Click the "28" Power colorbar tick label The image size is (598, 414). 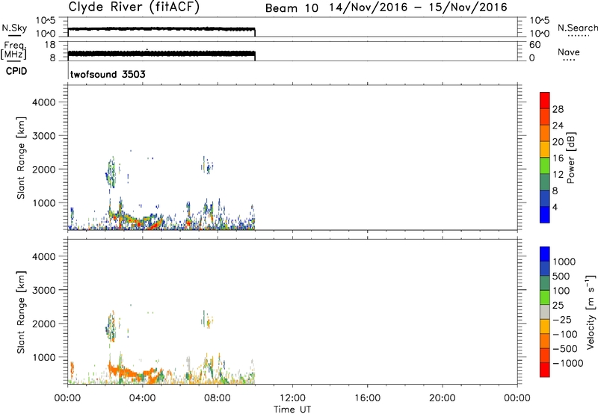click(558, 109)
